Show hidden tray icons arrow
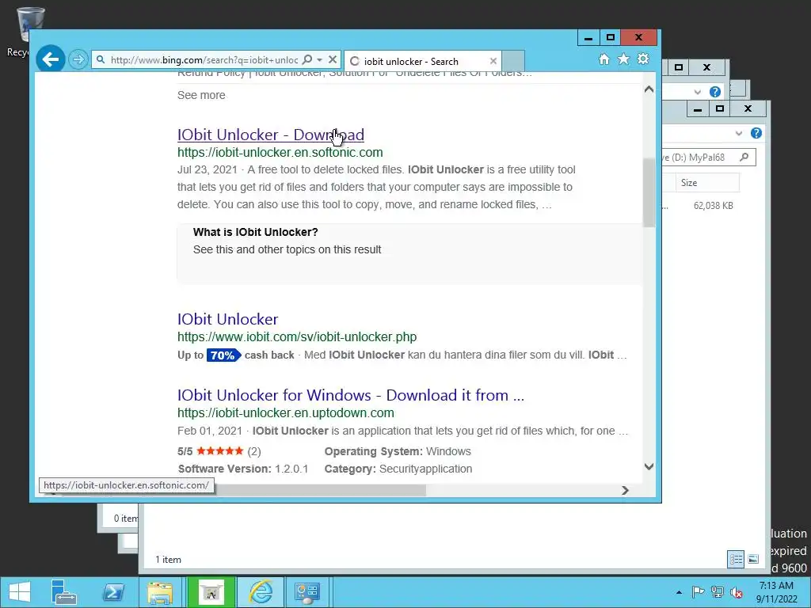The width and height of the screenshot is (811, 608). [679, 592]
